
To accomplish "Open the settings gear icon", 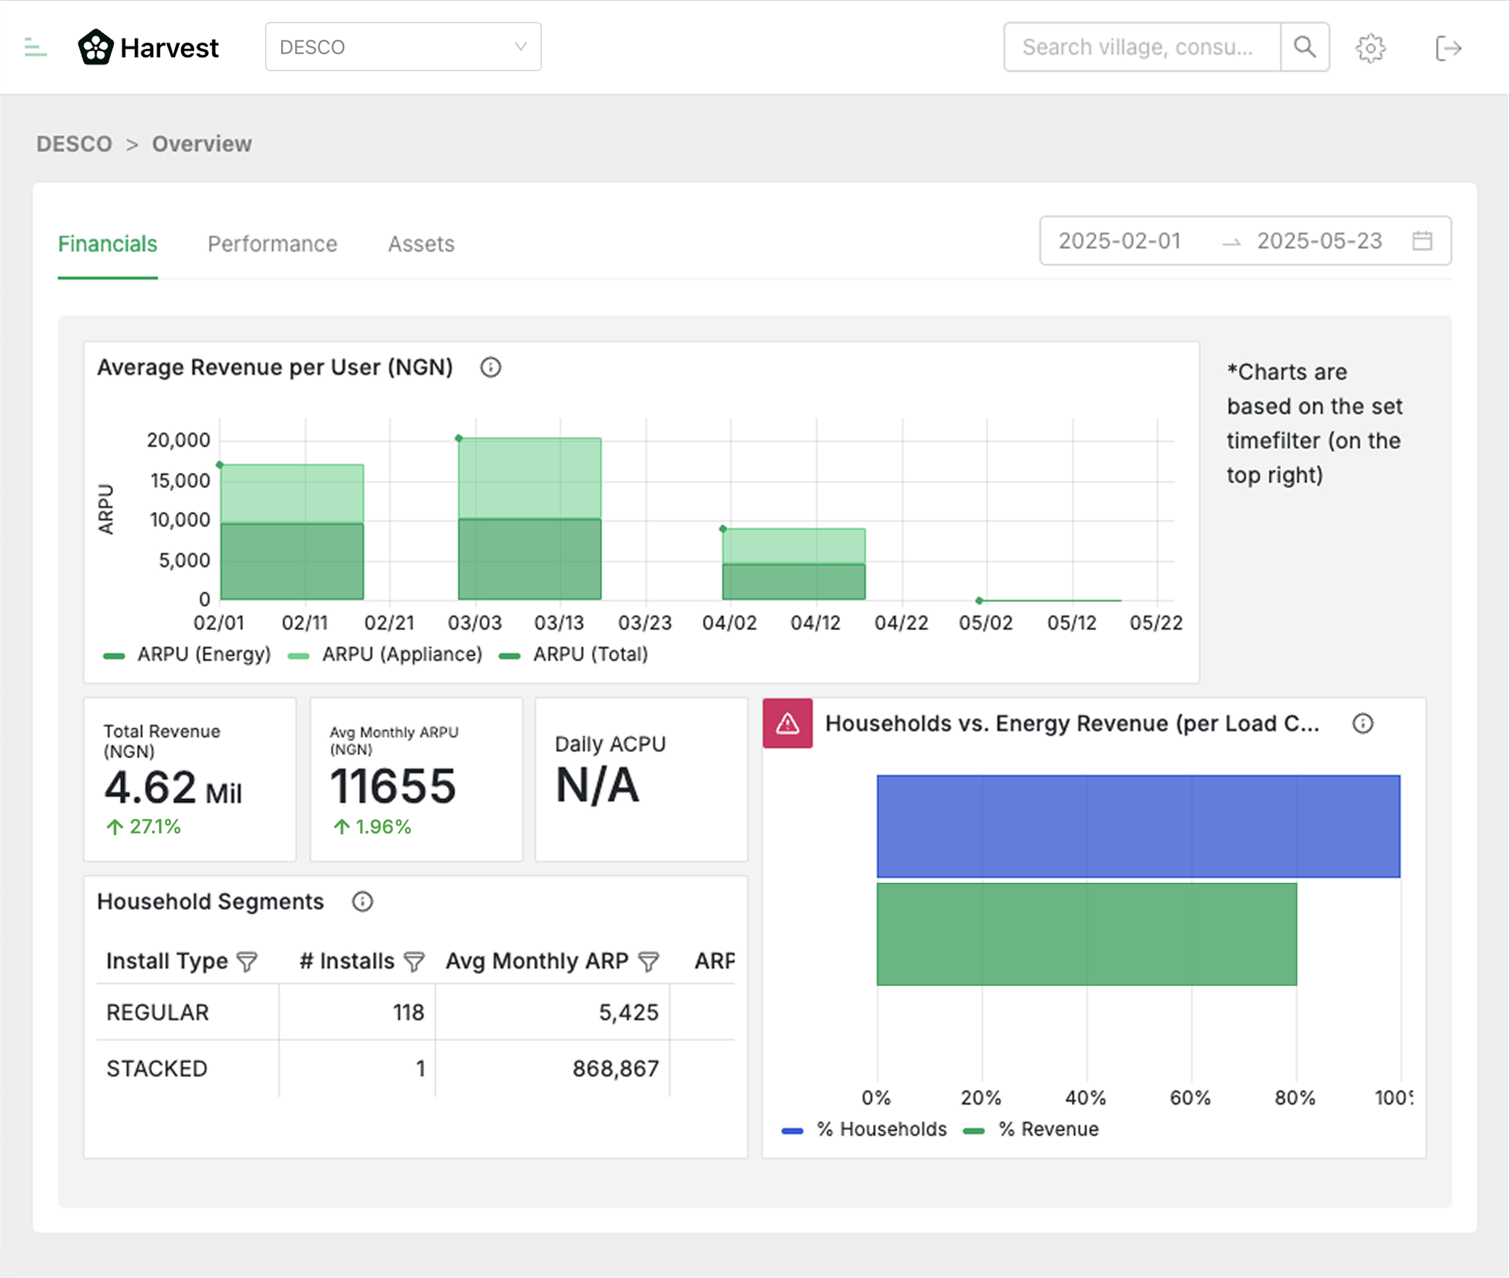I will point(1370,48).
